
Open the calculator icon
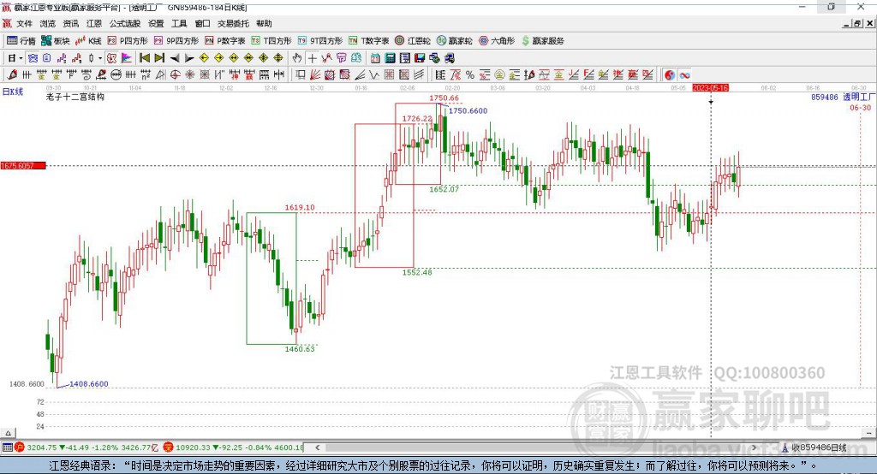point(390,58)
